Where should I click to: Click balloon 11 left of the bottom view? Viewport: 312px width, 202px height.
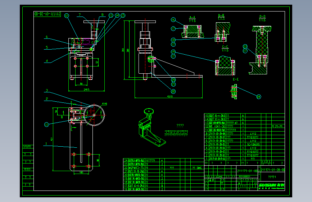[46, 124]
